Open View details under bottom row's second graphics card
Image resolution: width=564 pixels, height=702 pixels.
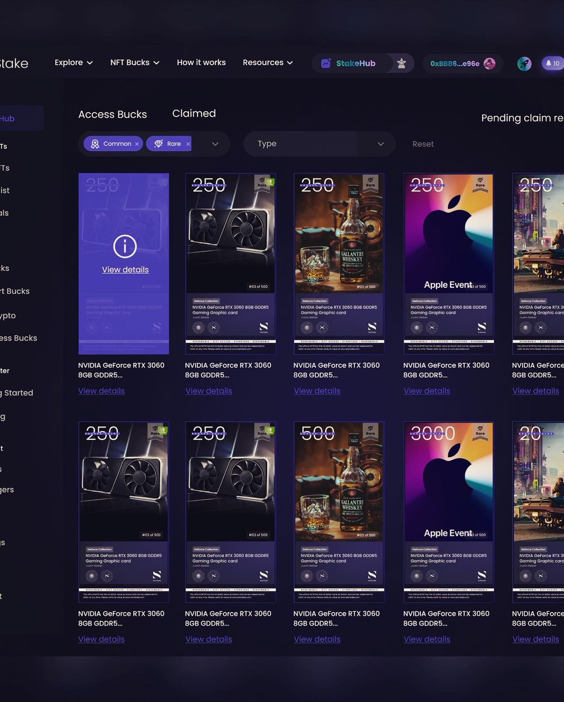pyautogui.click(x=209, y=639)
